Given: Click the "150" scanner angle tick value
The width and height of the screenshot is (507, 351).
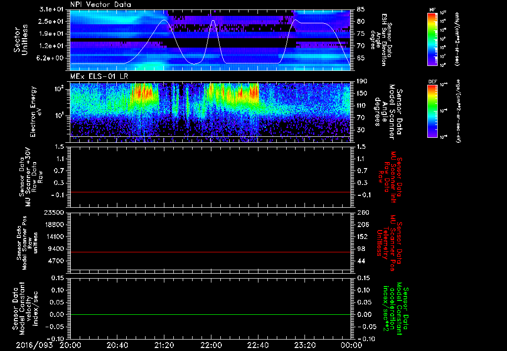Looking at the screenshot, I should (x=362, y=93).
